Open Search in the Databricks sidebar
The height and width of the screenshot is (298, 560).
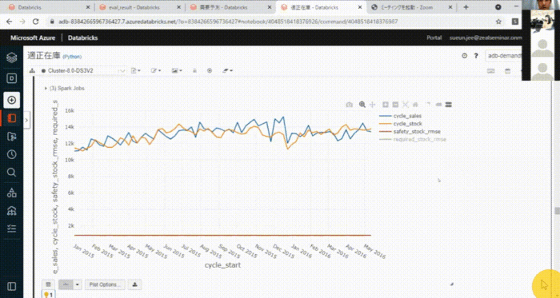pos(11,173)
